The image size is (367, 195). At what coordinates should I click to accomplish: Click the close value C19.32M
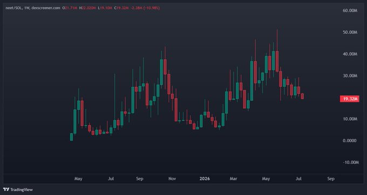coord(121,8)
